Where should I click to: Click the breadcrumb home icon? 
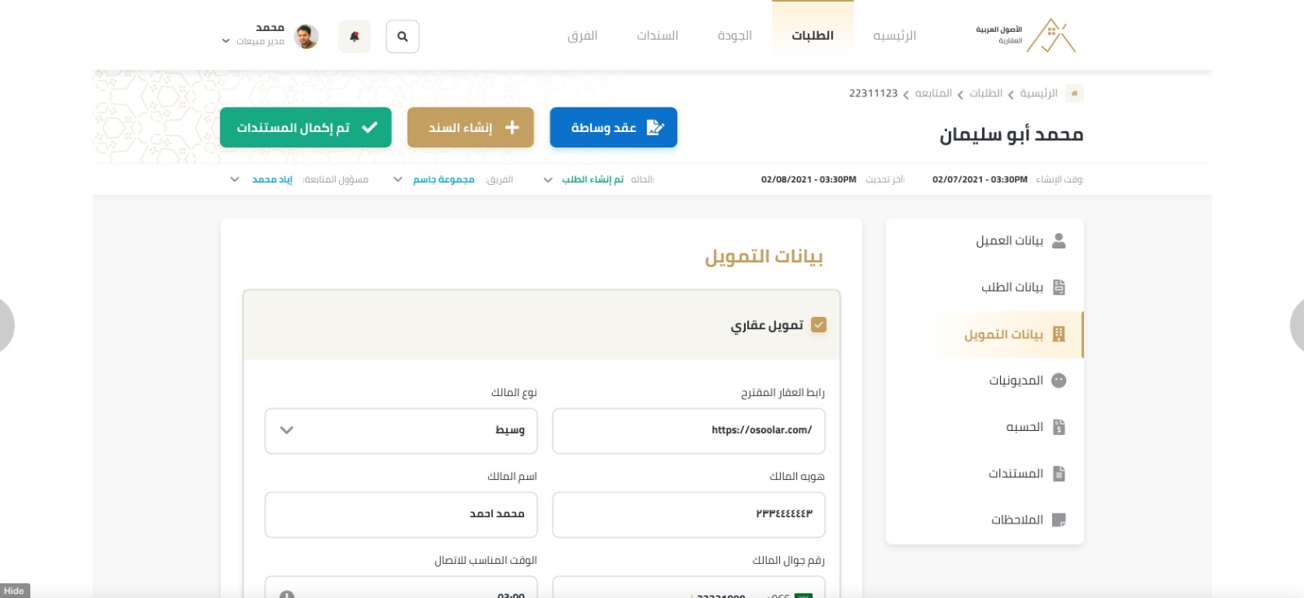(x=1074, y=93)
